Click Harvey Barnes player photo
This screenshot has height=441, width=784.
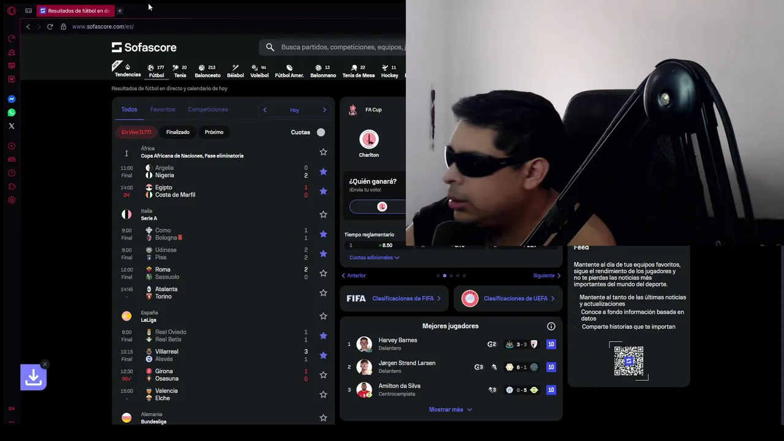point(364,344)
